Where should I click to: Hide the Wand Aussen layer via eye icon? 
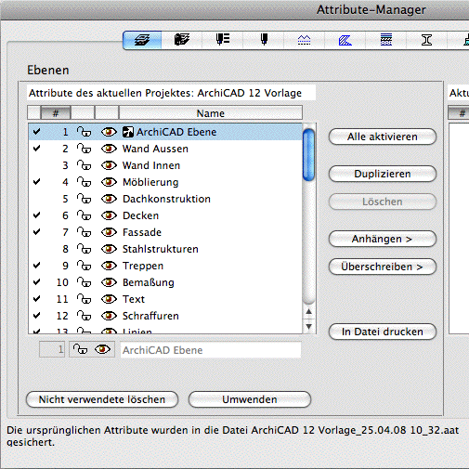[x=109, y=149]
